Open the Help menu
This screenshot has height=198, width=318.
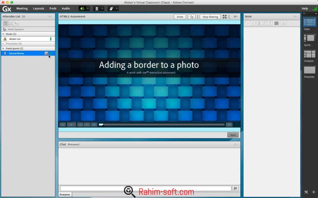pos(305,8)
